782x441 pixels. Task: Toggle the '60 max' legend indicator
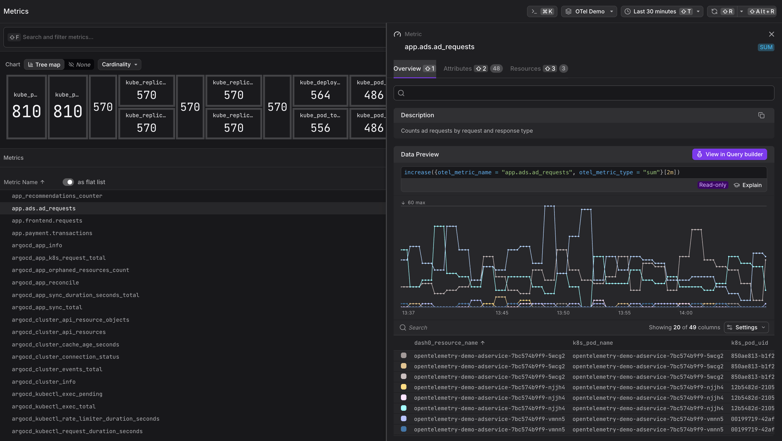(x=413, y=202)
